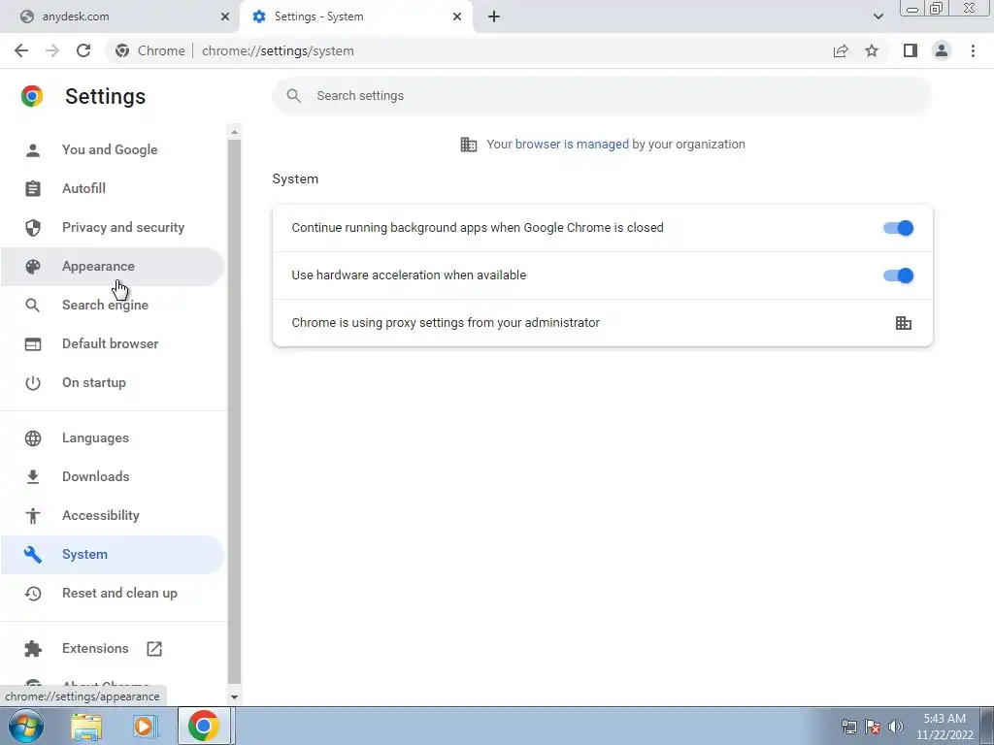This screenshot has width=994, height=745.
Task: Click the network tray icon
Action: pos(848,727)
